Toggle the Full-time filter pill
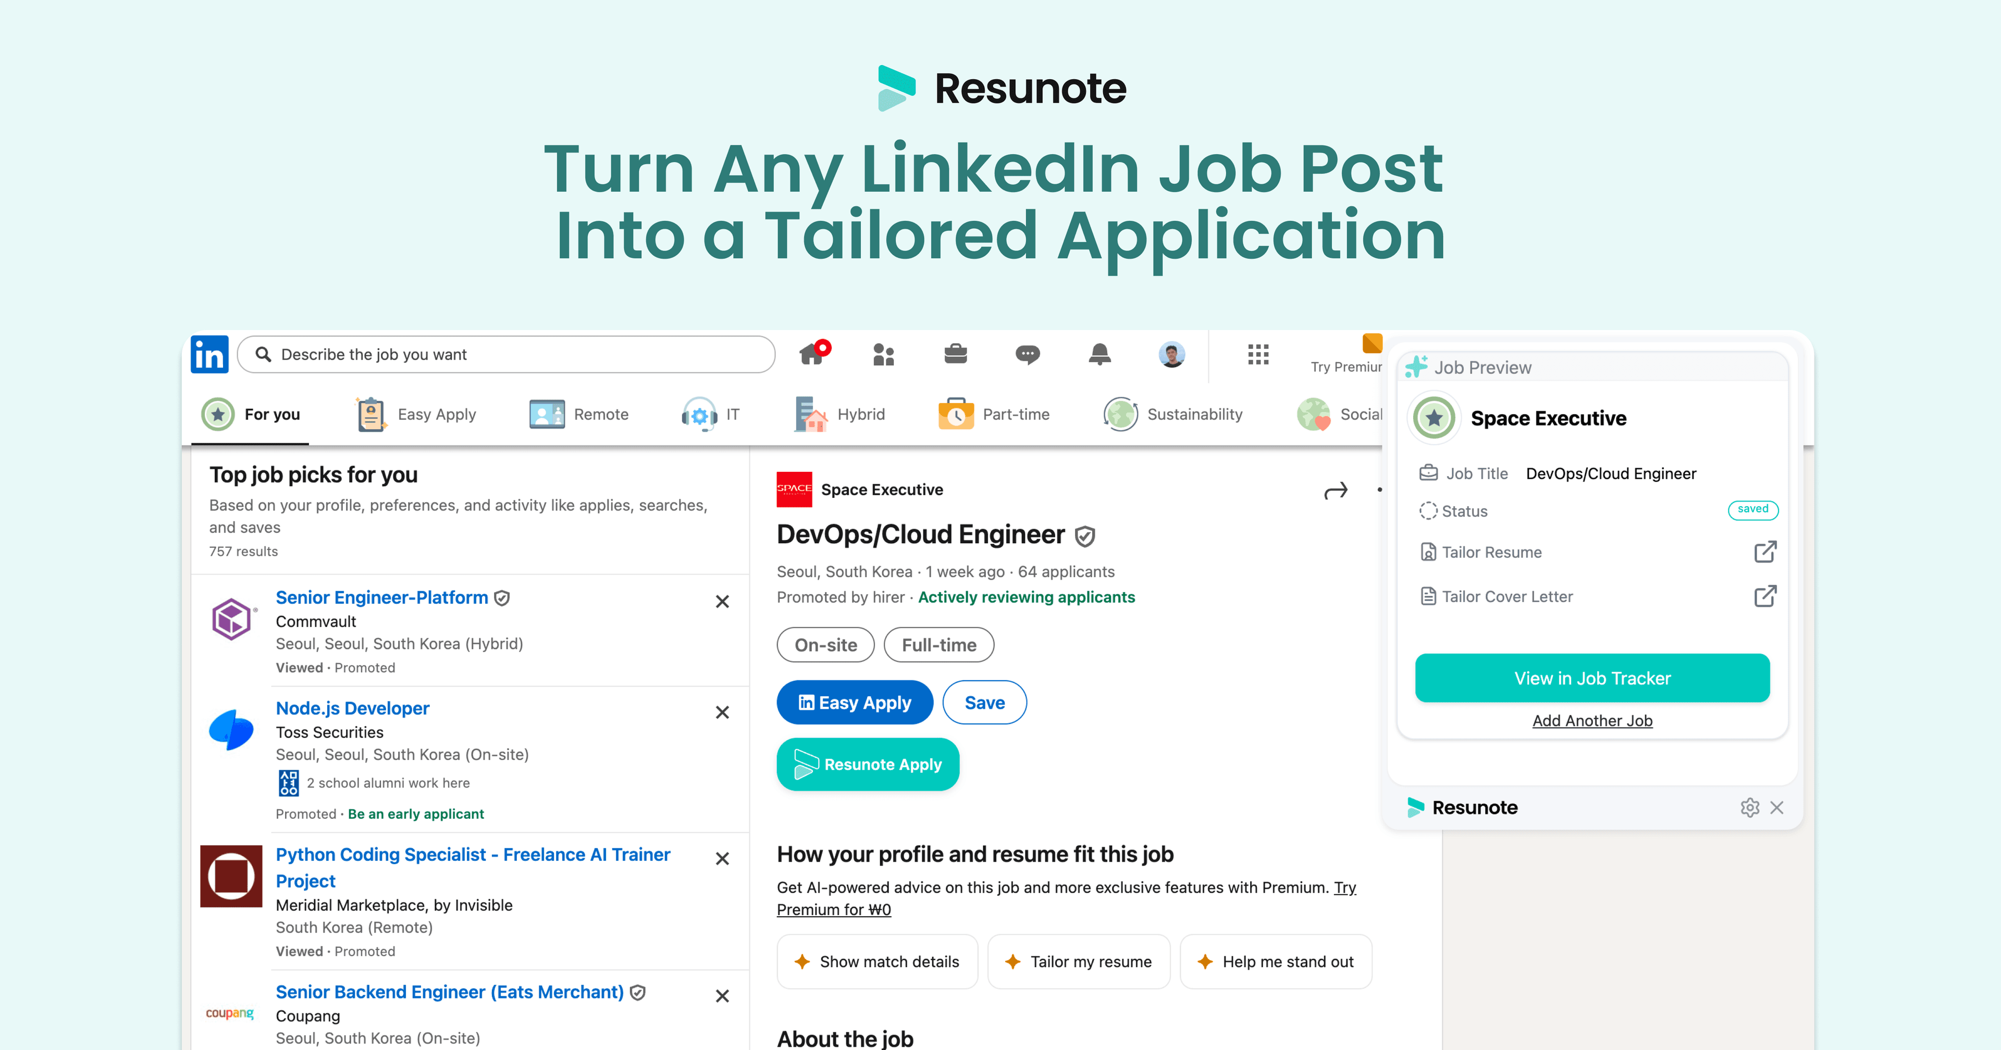This screenshot has width=2001, height=1050. 938,645
